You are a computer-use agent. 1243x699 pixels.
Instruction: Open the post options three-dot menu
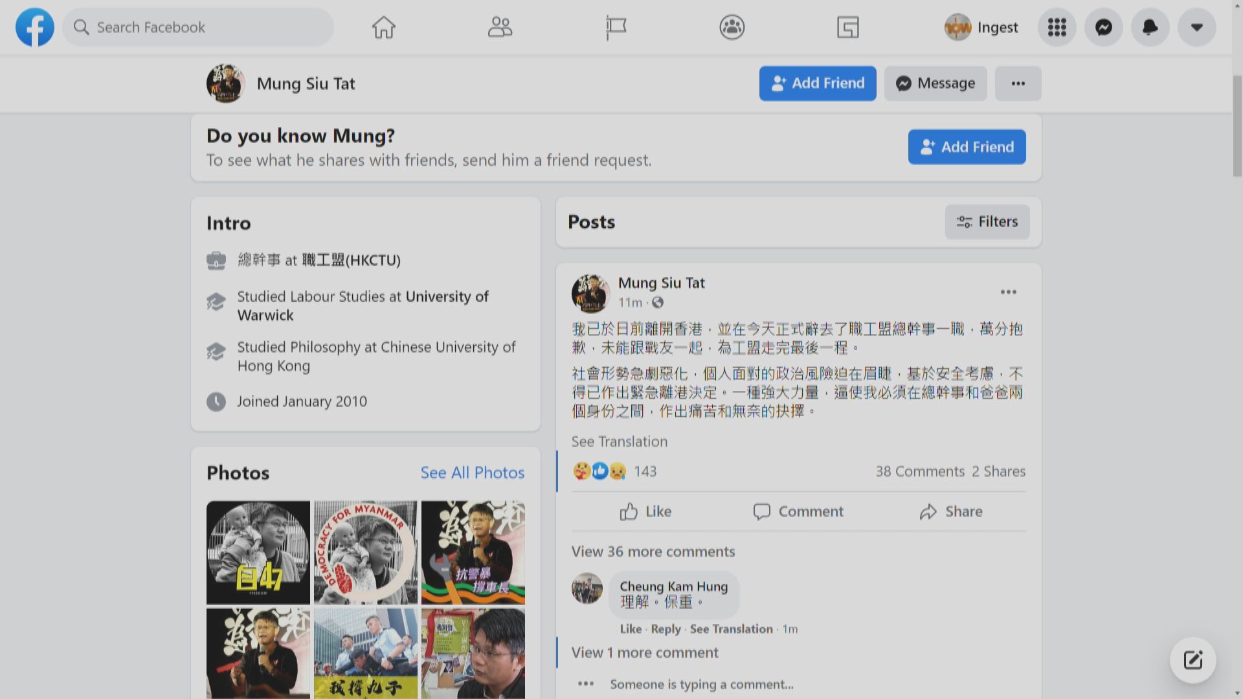(1008, 292)
